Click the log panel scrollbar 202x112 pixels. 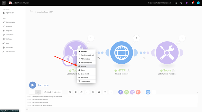198,105
